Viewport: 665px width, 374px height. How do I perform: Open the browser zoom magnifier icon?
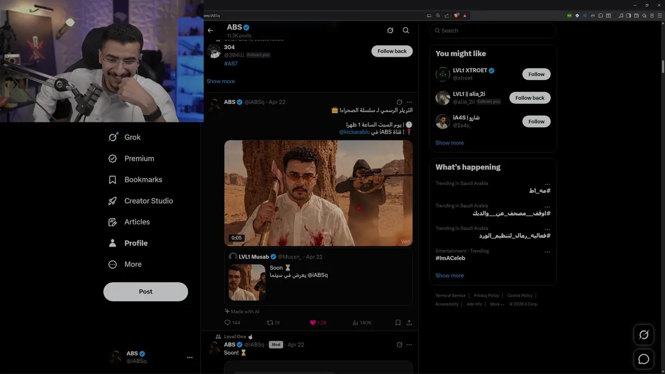(438, 16)
